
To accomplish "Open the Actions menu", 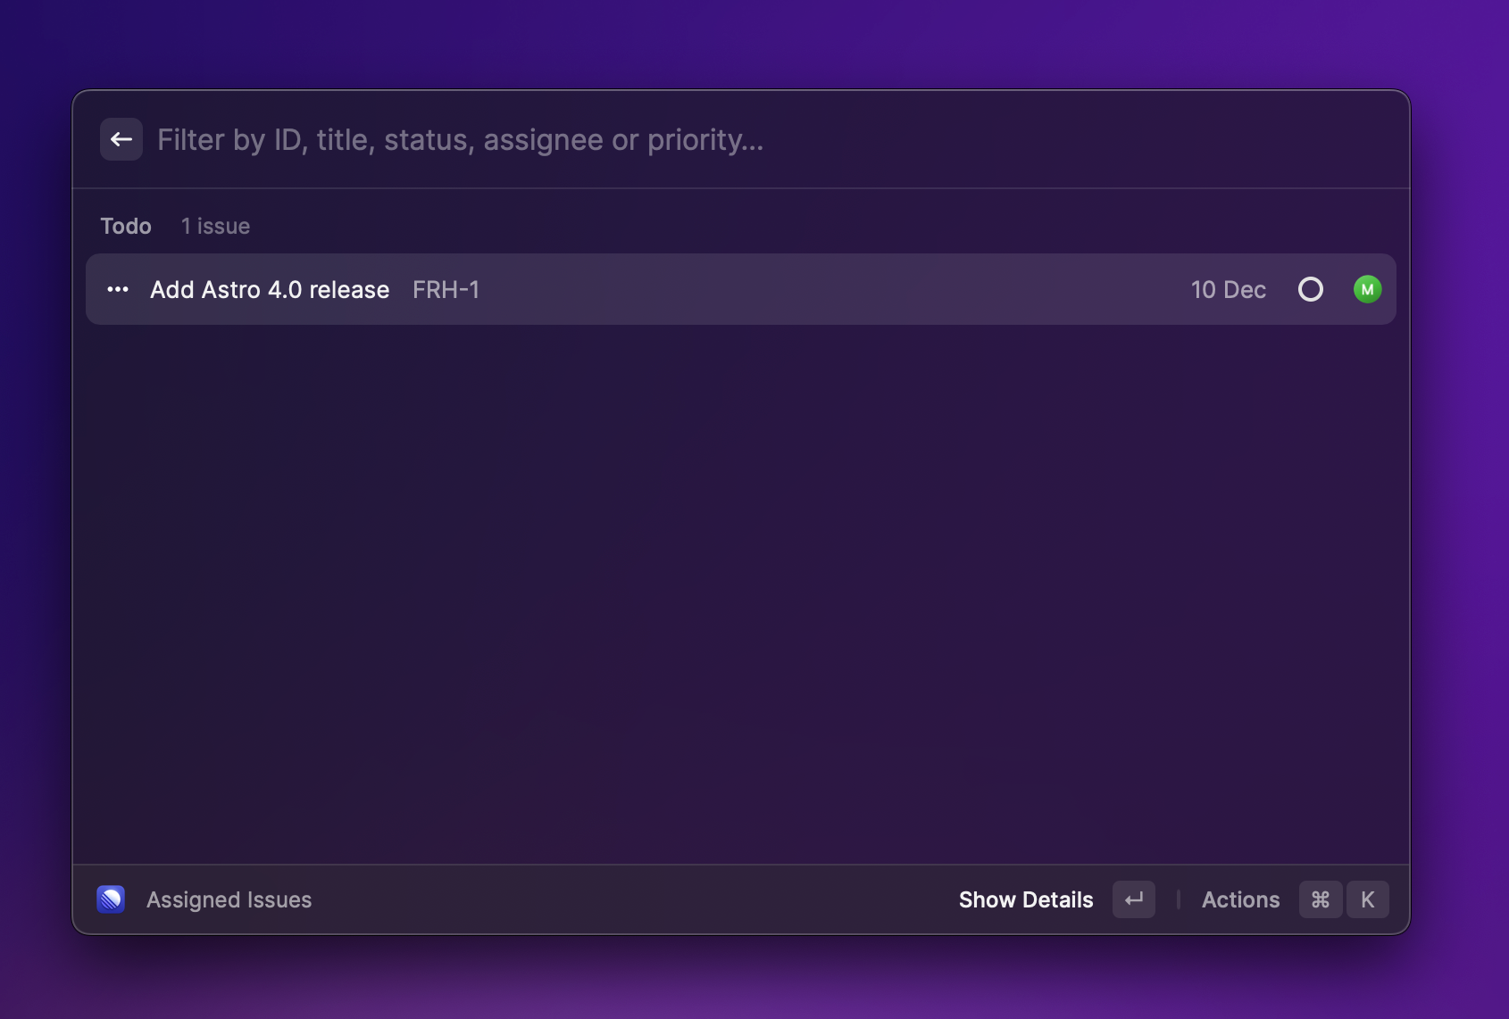I will [x=1240, y=899].
